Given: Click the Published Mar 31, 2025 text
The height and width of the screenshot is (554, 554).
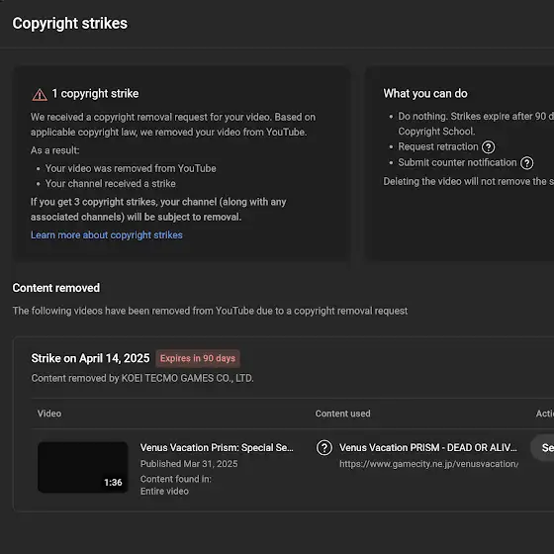Looking at the screenshot, I should tap(189, 464).
